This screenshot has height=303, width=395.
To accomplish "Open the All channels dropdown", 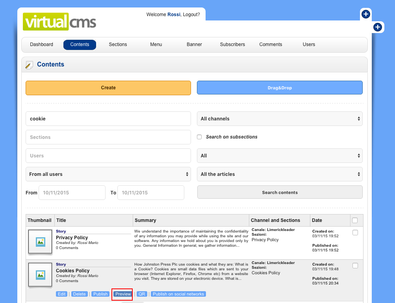I will click(x=280, y=118).
